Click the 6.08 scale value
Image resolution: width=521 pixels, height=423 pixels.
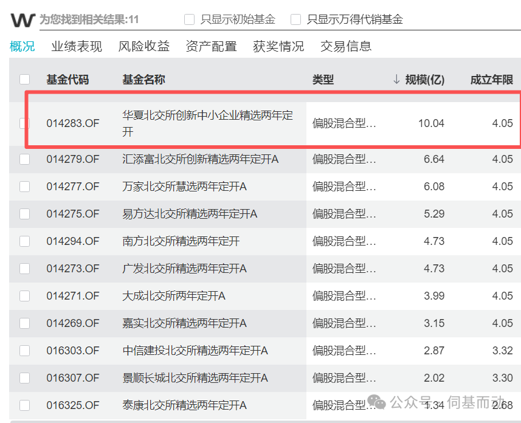point(434,187)
